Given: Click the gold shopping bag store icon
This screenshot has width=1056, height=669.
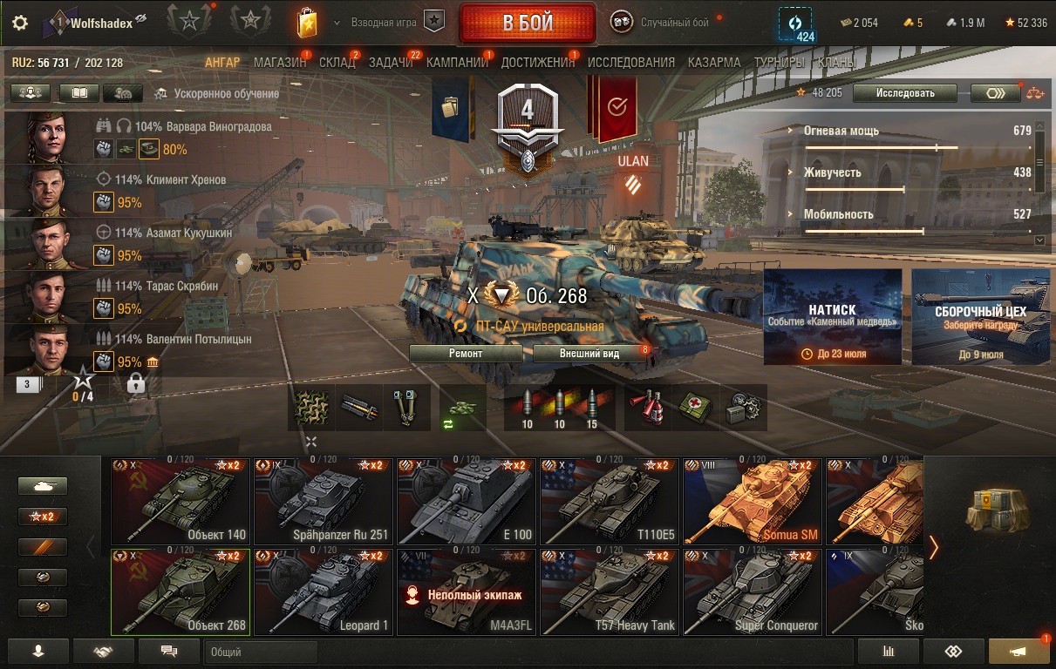Looking at the screenshot, I should click(x=306, y=23).
